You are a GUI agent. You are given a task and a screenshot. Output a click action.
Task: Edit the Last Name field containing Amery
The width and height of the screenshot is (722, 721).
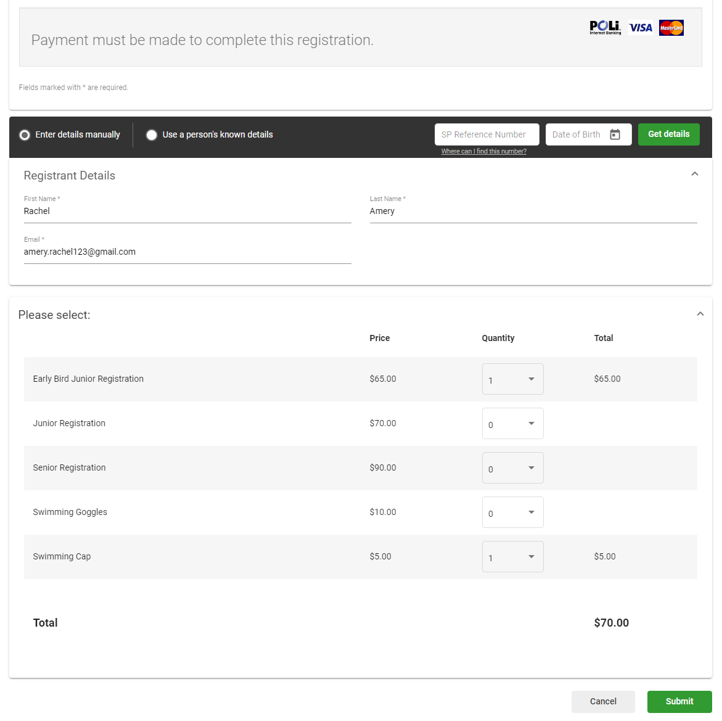[x=533, y=212]
